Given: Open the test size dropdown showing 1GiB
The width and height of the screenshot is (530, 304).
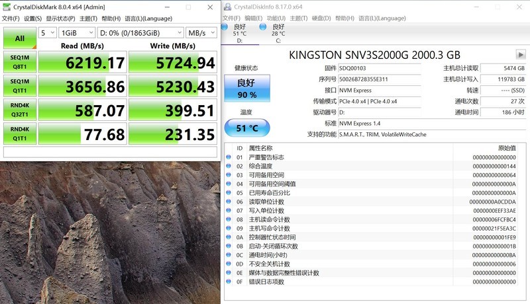Looking at the screenshot, I should [x=77, y=32].
